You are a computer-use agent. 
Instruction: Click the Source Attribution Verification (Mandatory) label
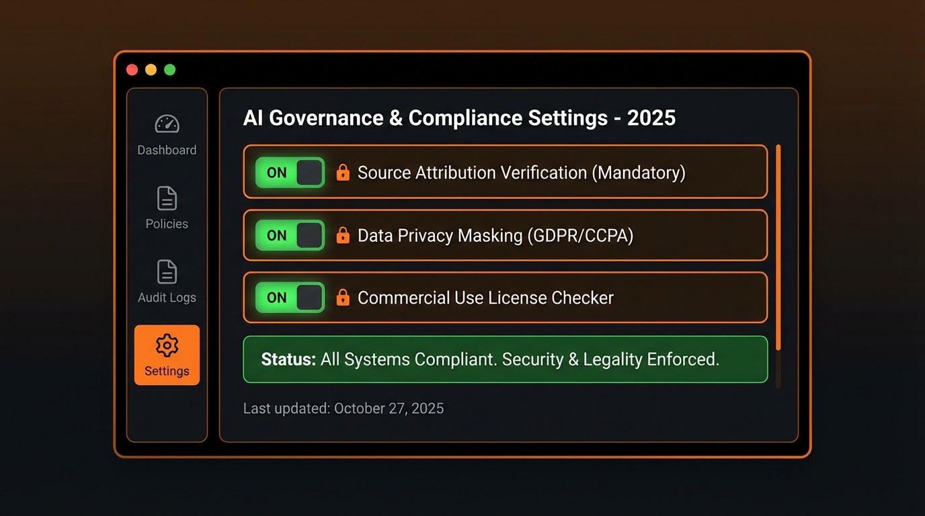tap(521, 173)
